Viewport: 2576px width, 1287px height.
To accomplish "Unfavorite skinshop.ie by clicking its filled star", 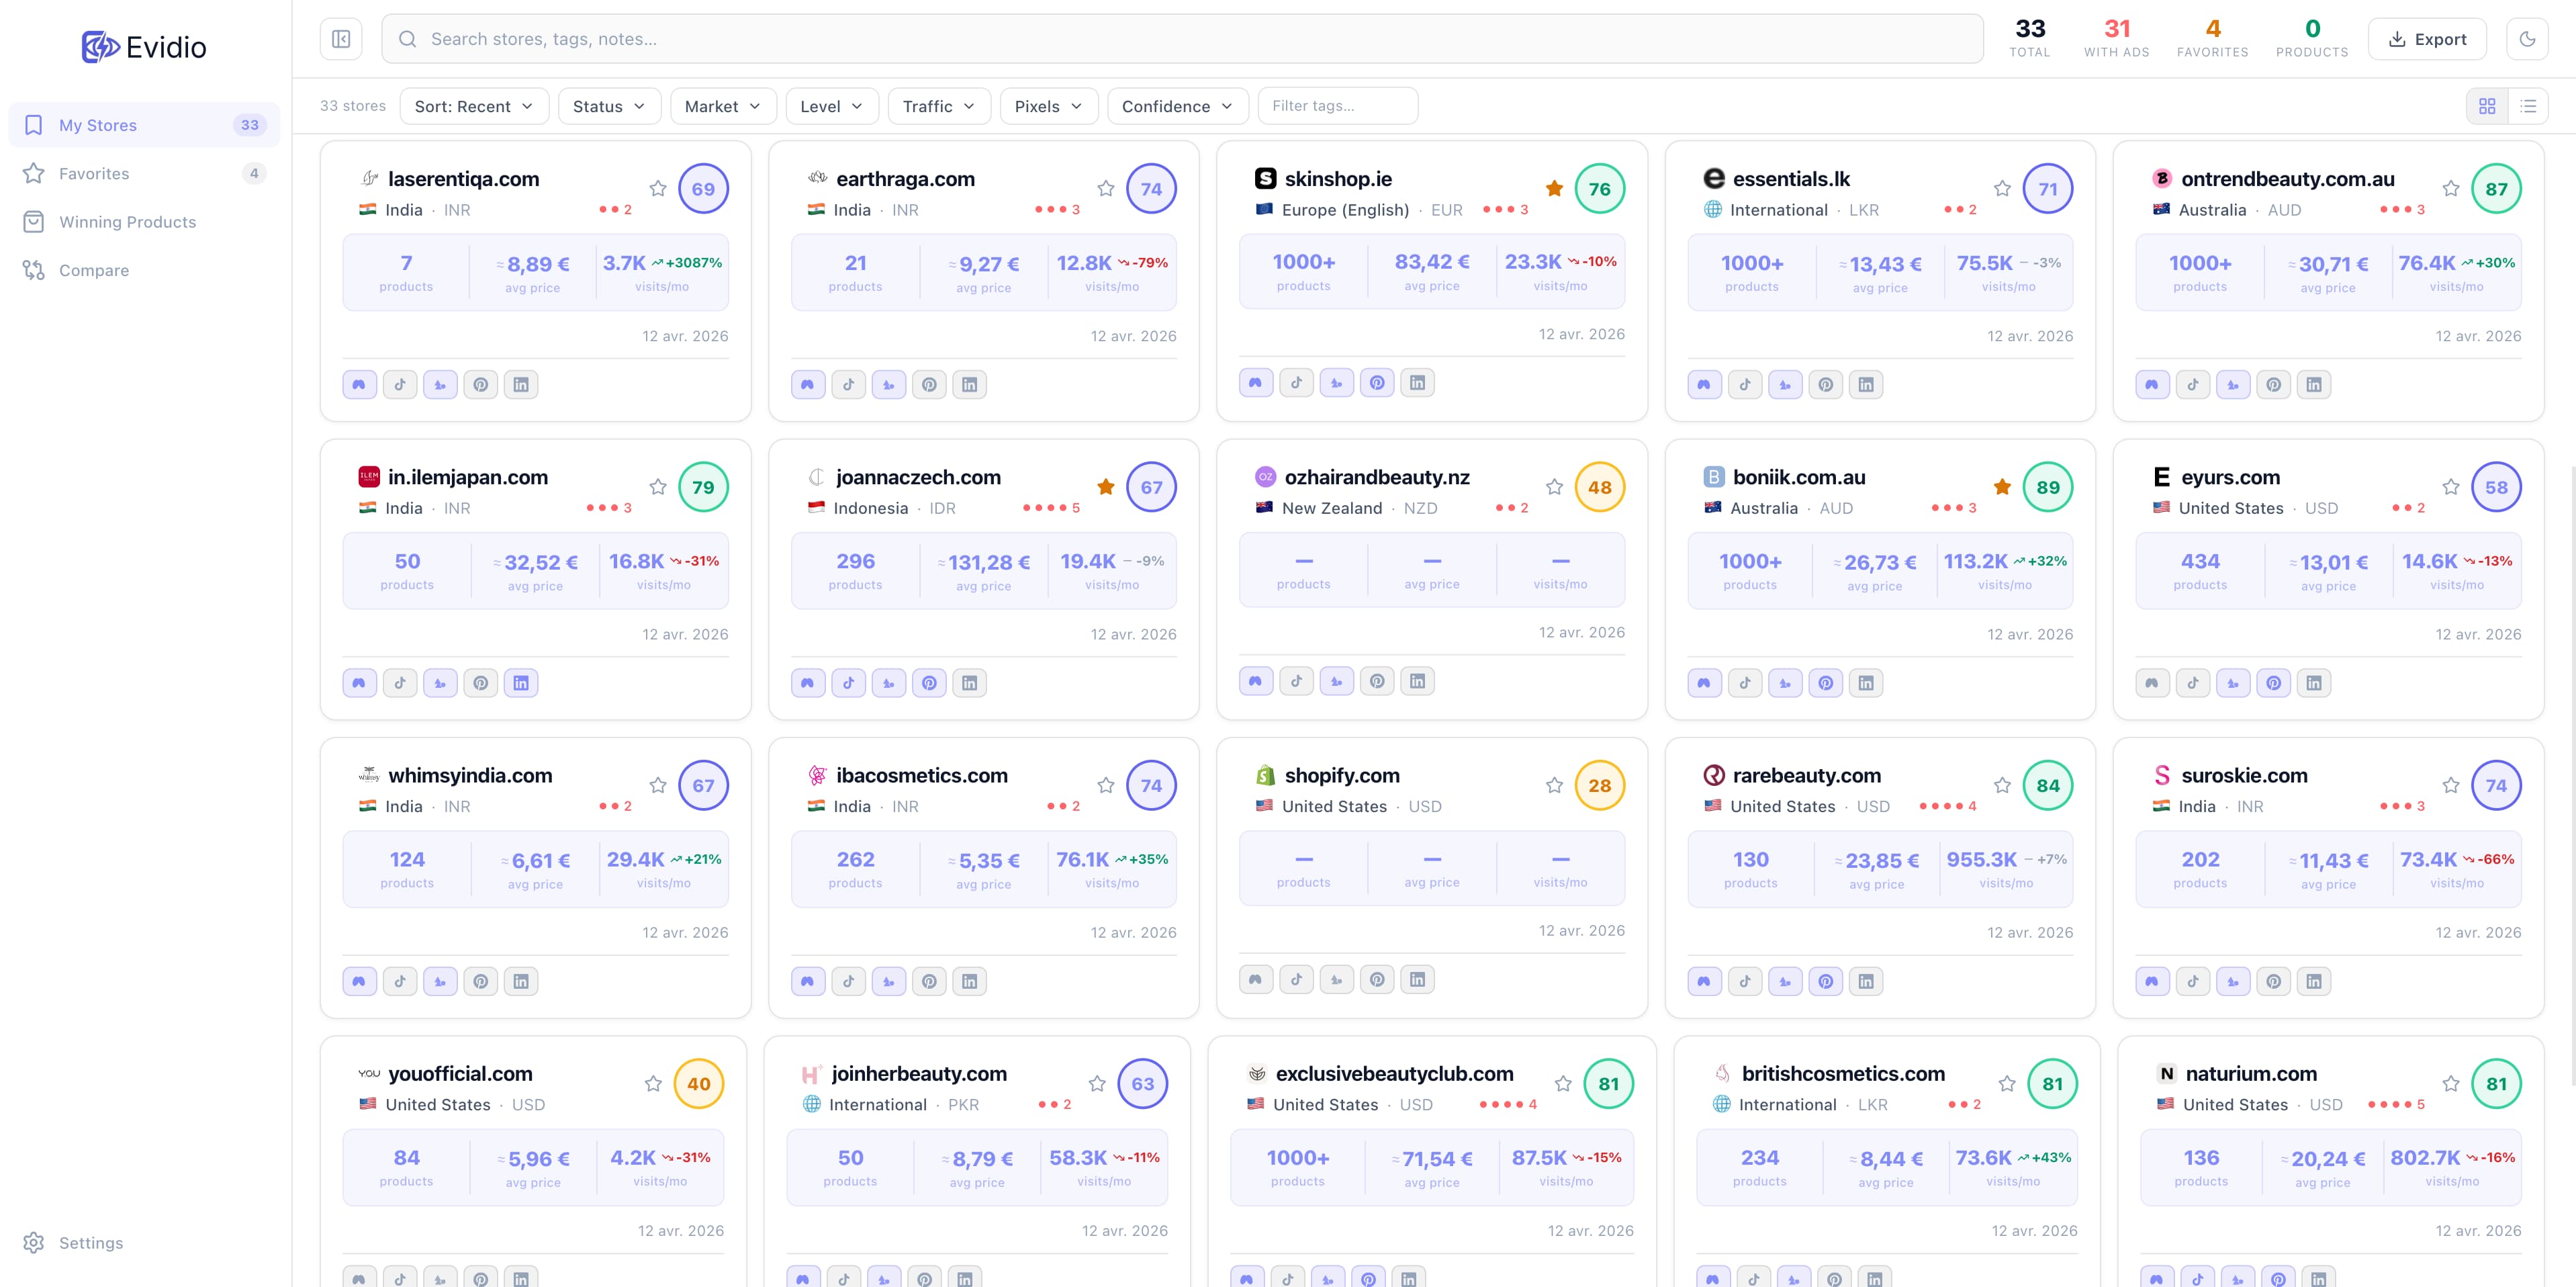I will pyautogui.click(x=1554, y=187).
